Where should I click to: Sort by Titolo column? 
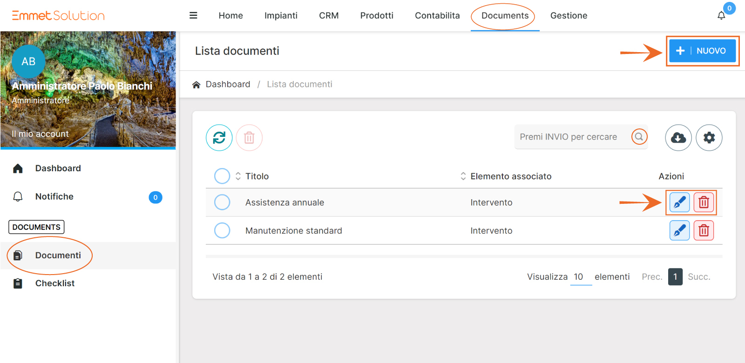click(257, 176)
